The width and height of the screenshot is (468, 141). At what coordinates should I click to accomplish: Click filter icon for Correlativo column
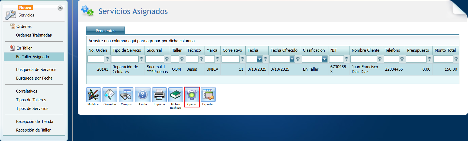tap(242, 59)
